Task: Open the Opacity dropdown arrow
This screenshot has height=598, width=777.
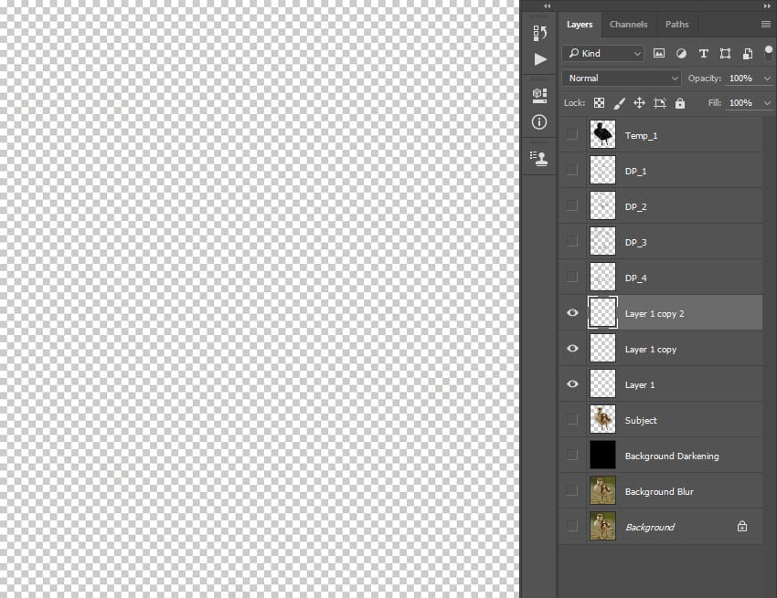Action: pyautogui.click(x=768, y=78)
